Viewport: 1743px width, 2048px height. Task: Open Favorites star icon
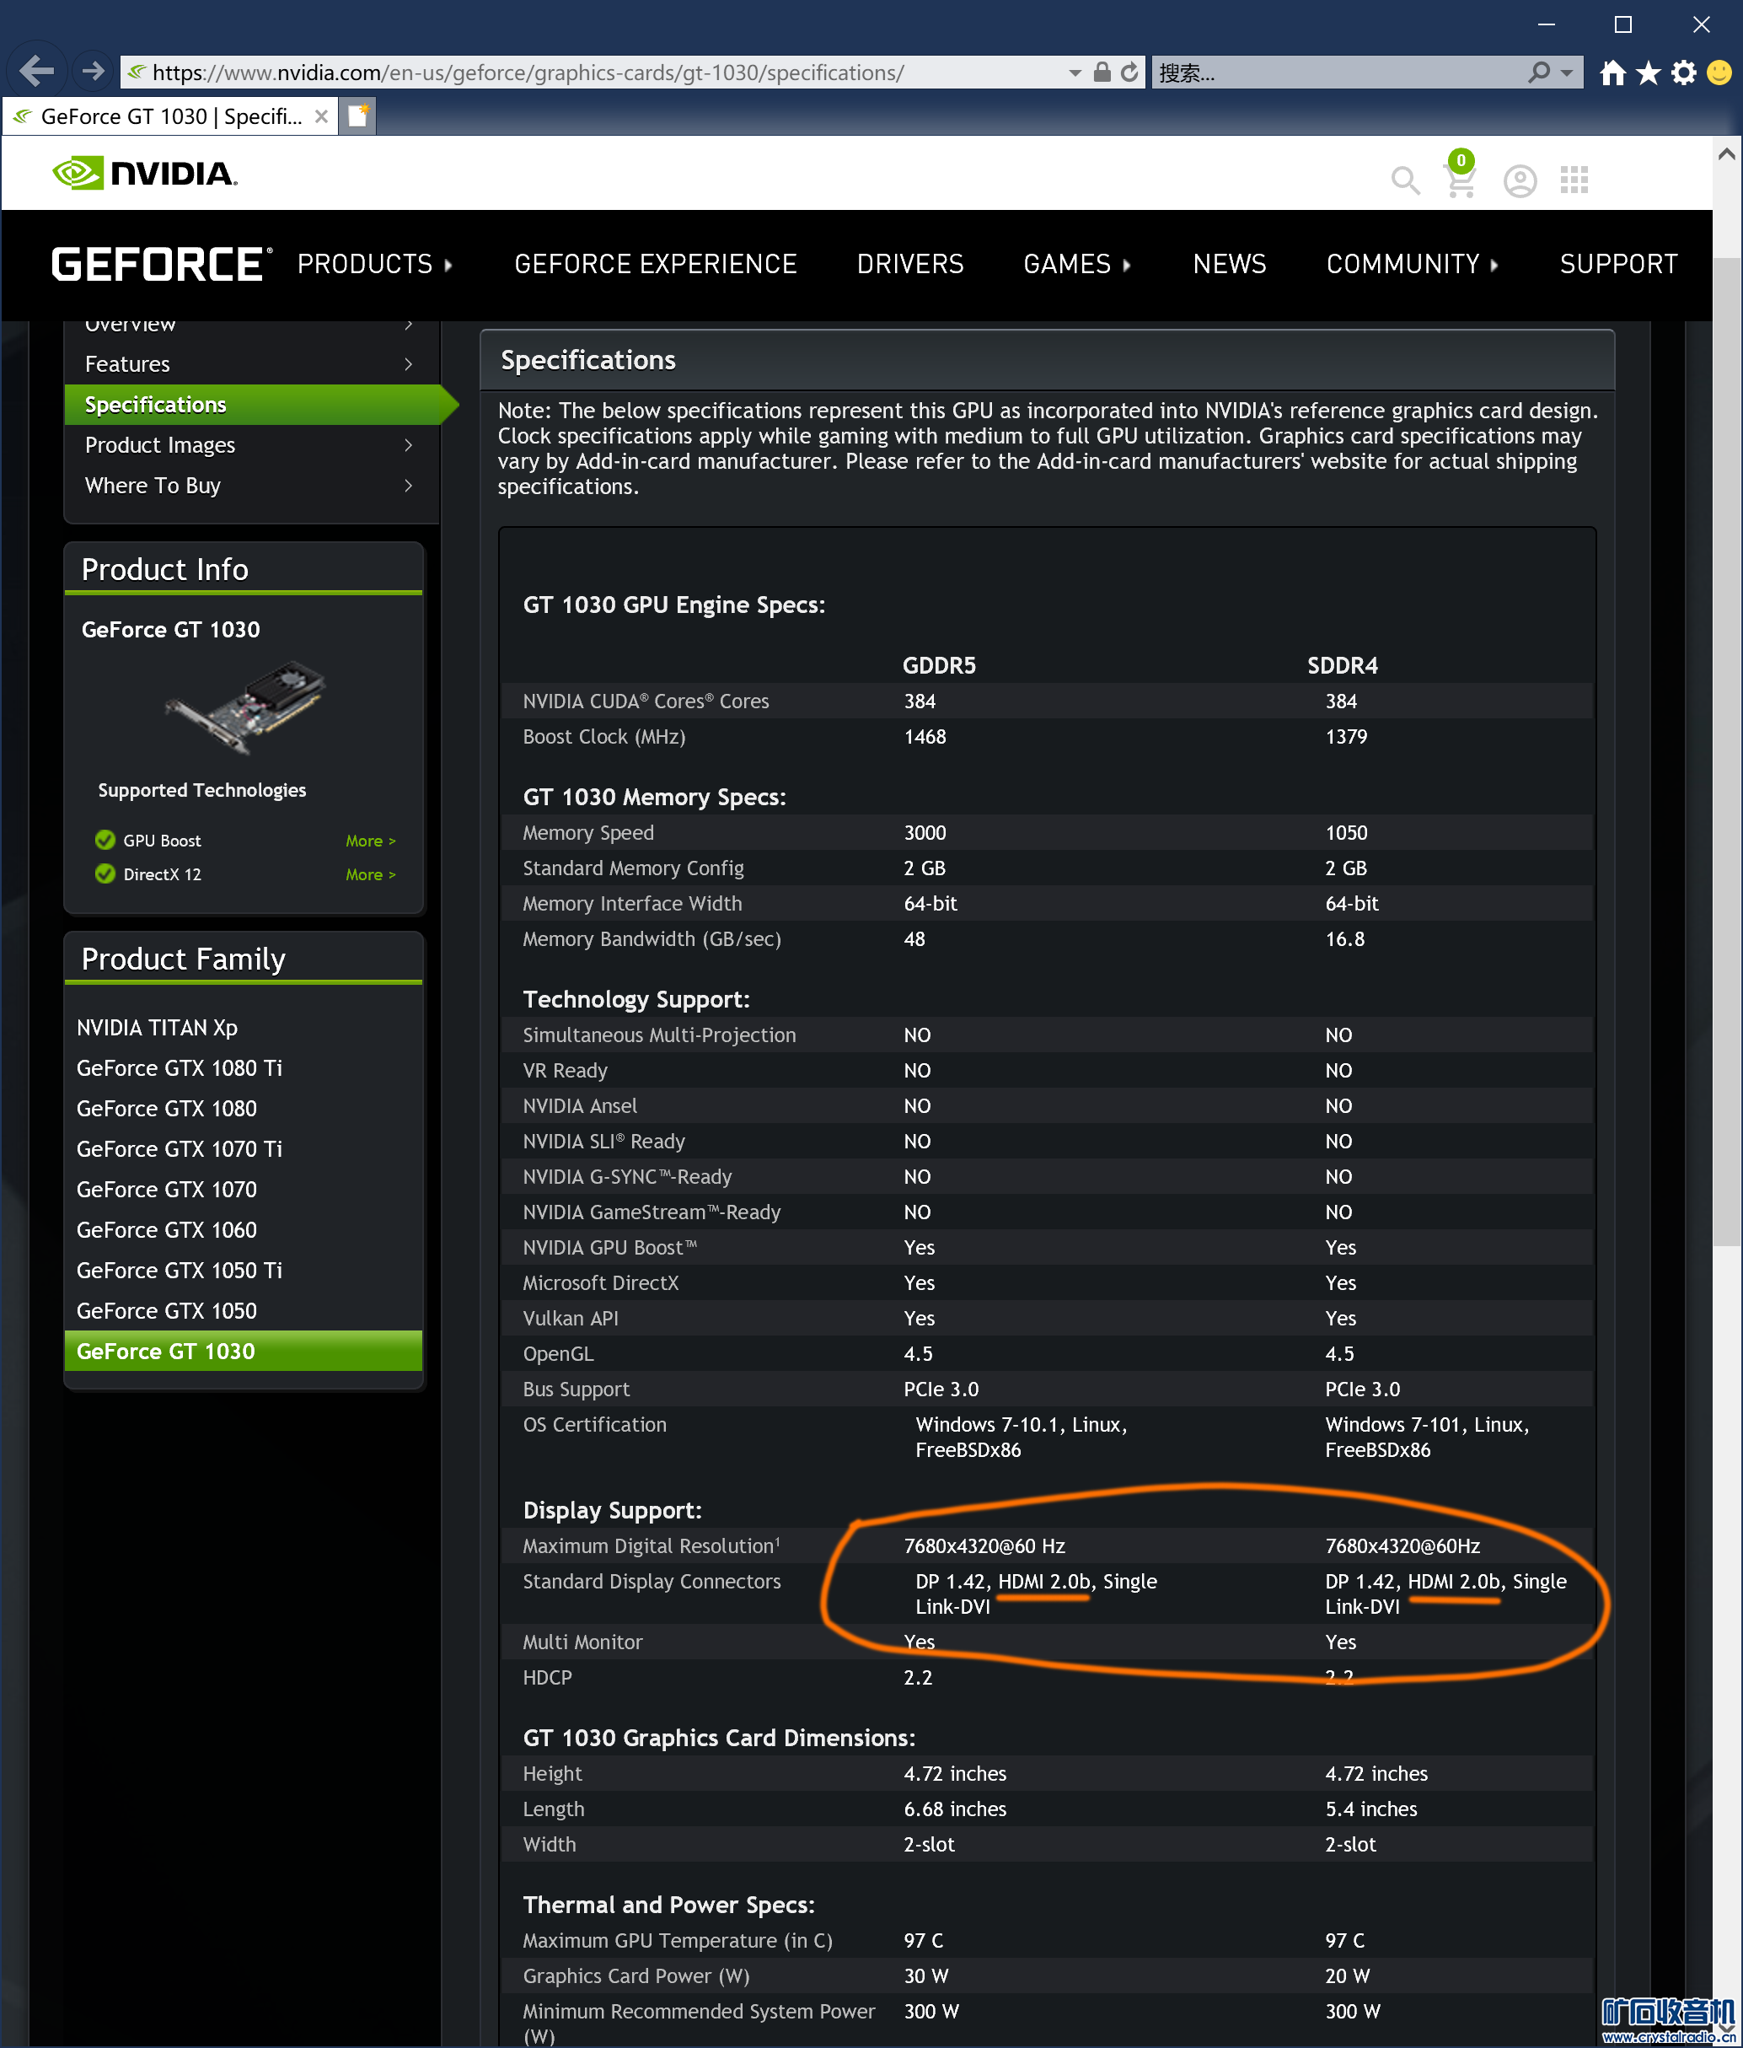[x=1648, y=73]
